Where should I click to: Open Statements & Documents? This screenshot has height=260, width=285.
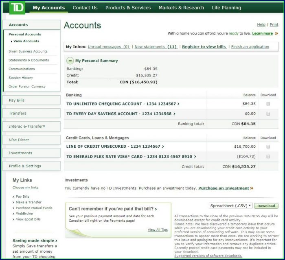(x=29, y=60)
